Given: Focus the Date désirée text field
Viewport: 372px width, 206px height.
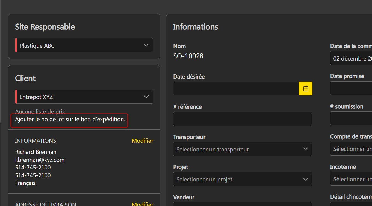Looking at the screenshot, I should click(x=236, y=89).
